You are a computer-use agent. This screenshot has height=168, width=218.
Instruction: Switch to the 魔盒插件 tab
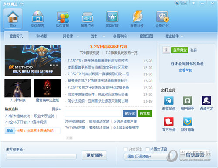tap(172, 36)
